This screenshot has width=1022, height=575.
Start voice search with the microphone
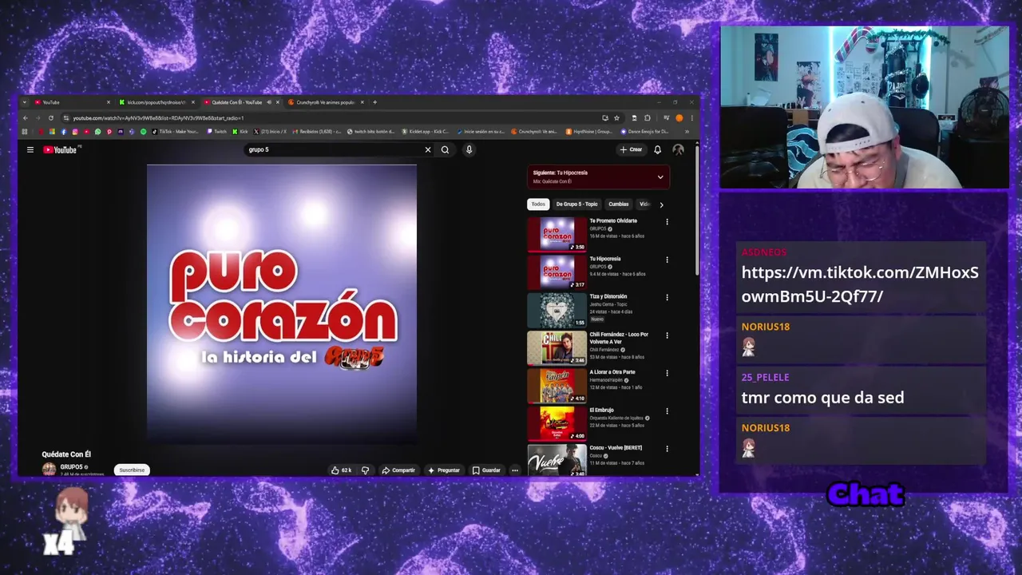point(469,149)
